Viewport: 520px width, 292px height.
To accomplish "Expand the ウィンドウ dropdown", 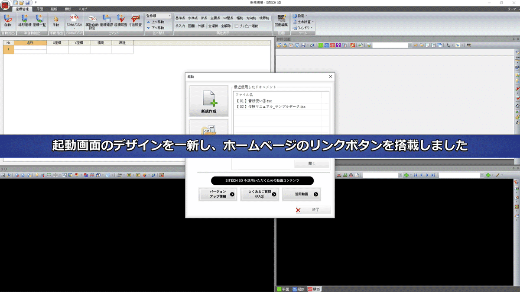I will click(x=302, y=28).
